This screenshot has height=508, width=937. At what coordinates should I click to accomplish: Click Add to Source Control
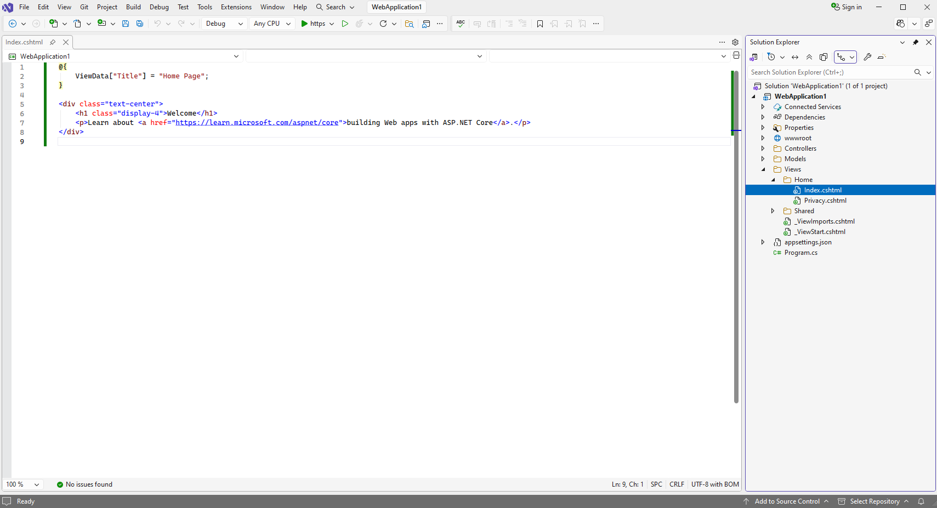[x=787, y=501]
